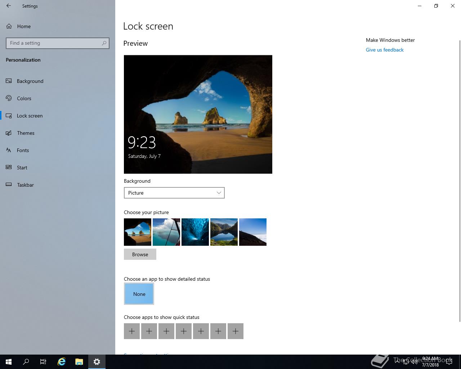Open the Windows Start menu
Image resolution: width=461 pixels, height=369 pixels.
(9, 362)
